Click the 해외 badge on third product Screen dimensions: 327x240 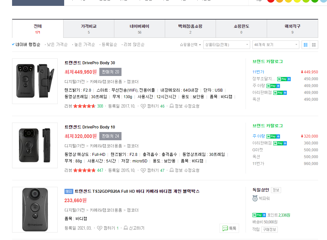point(69,191)
